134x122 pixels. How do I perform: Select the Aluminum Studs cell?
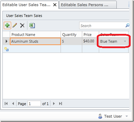tap(35, 41)
